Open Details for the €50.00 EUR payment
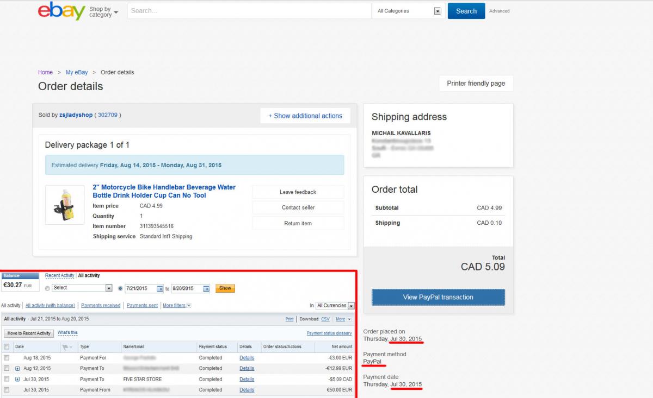The image size is (653, 398). pos(247,390)
